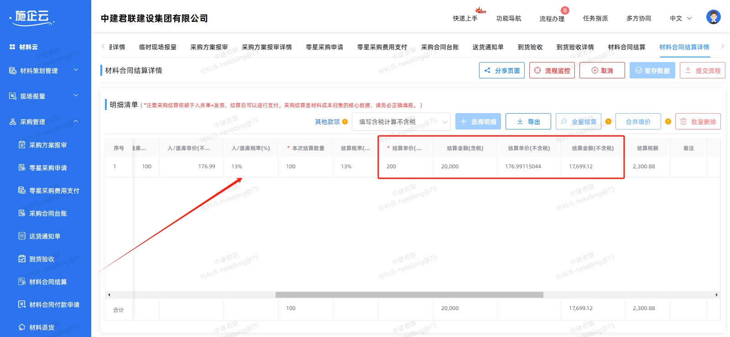Click the 流程监控 button

[x=552, y=70]
